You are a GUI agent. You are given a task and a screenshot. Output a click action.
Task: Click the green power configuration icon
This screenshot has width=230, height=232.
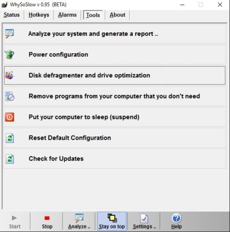[10, 55]
